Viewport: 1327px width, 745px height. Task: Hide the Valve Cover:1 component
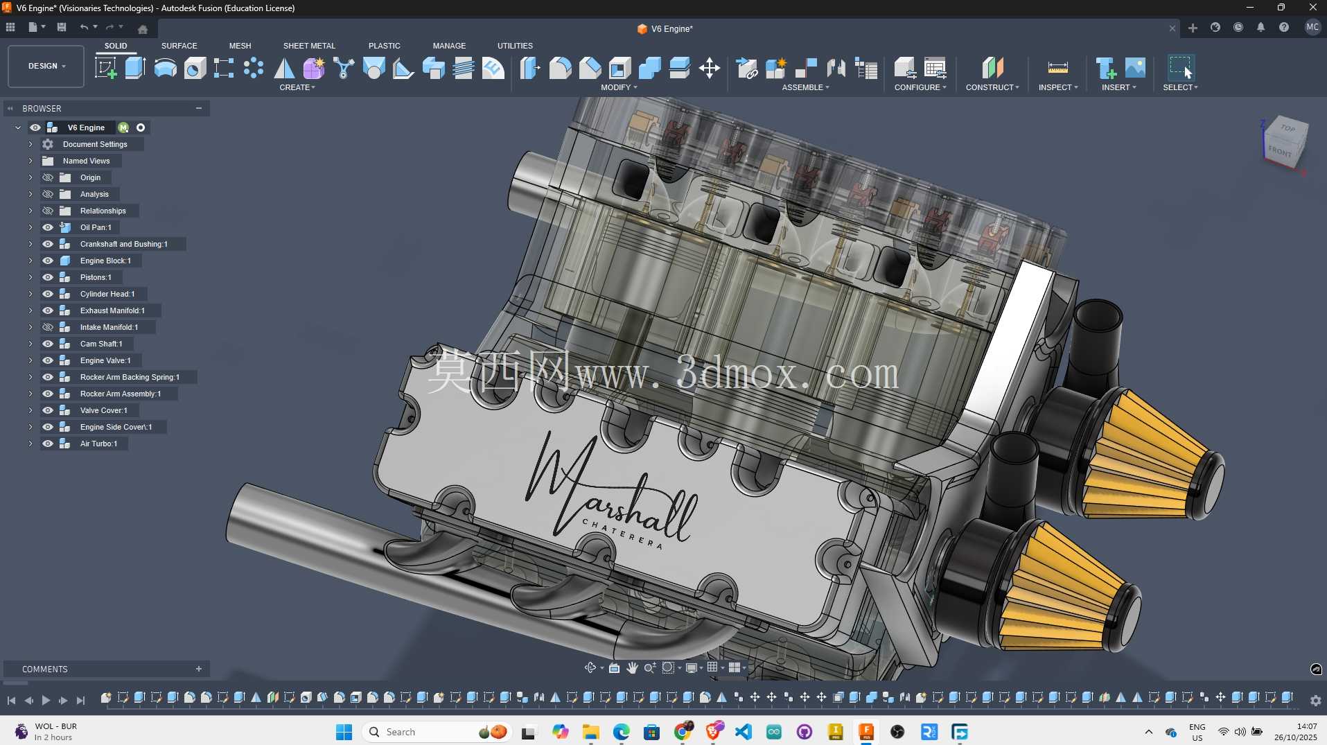48,410
